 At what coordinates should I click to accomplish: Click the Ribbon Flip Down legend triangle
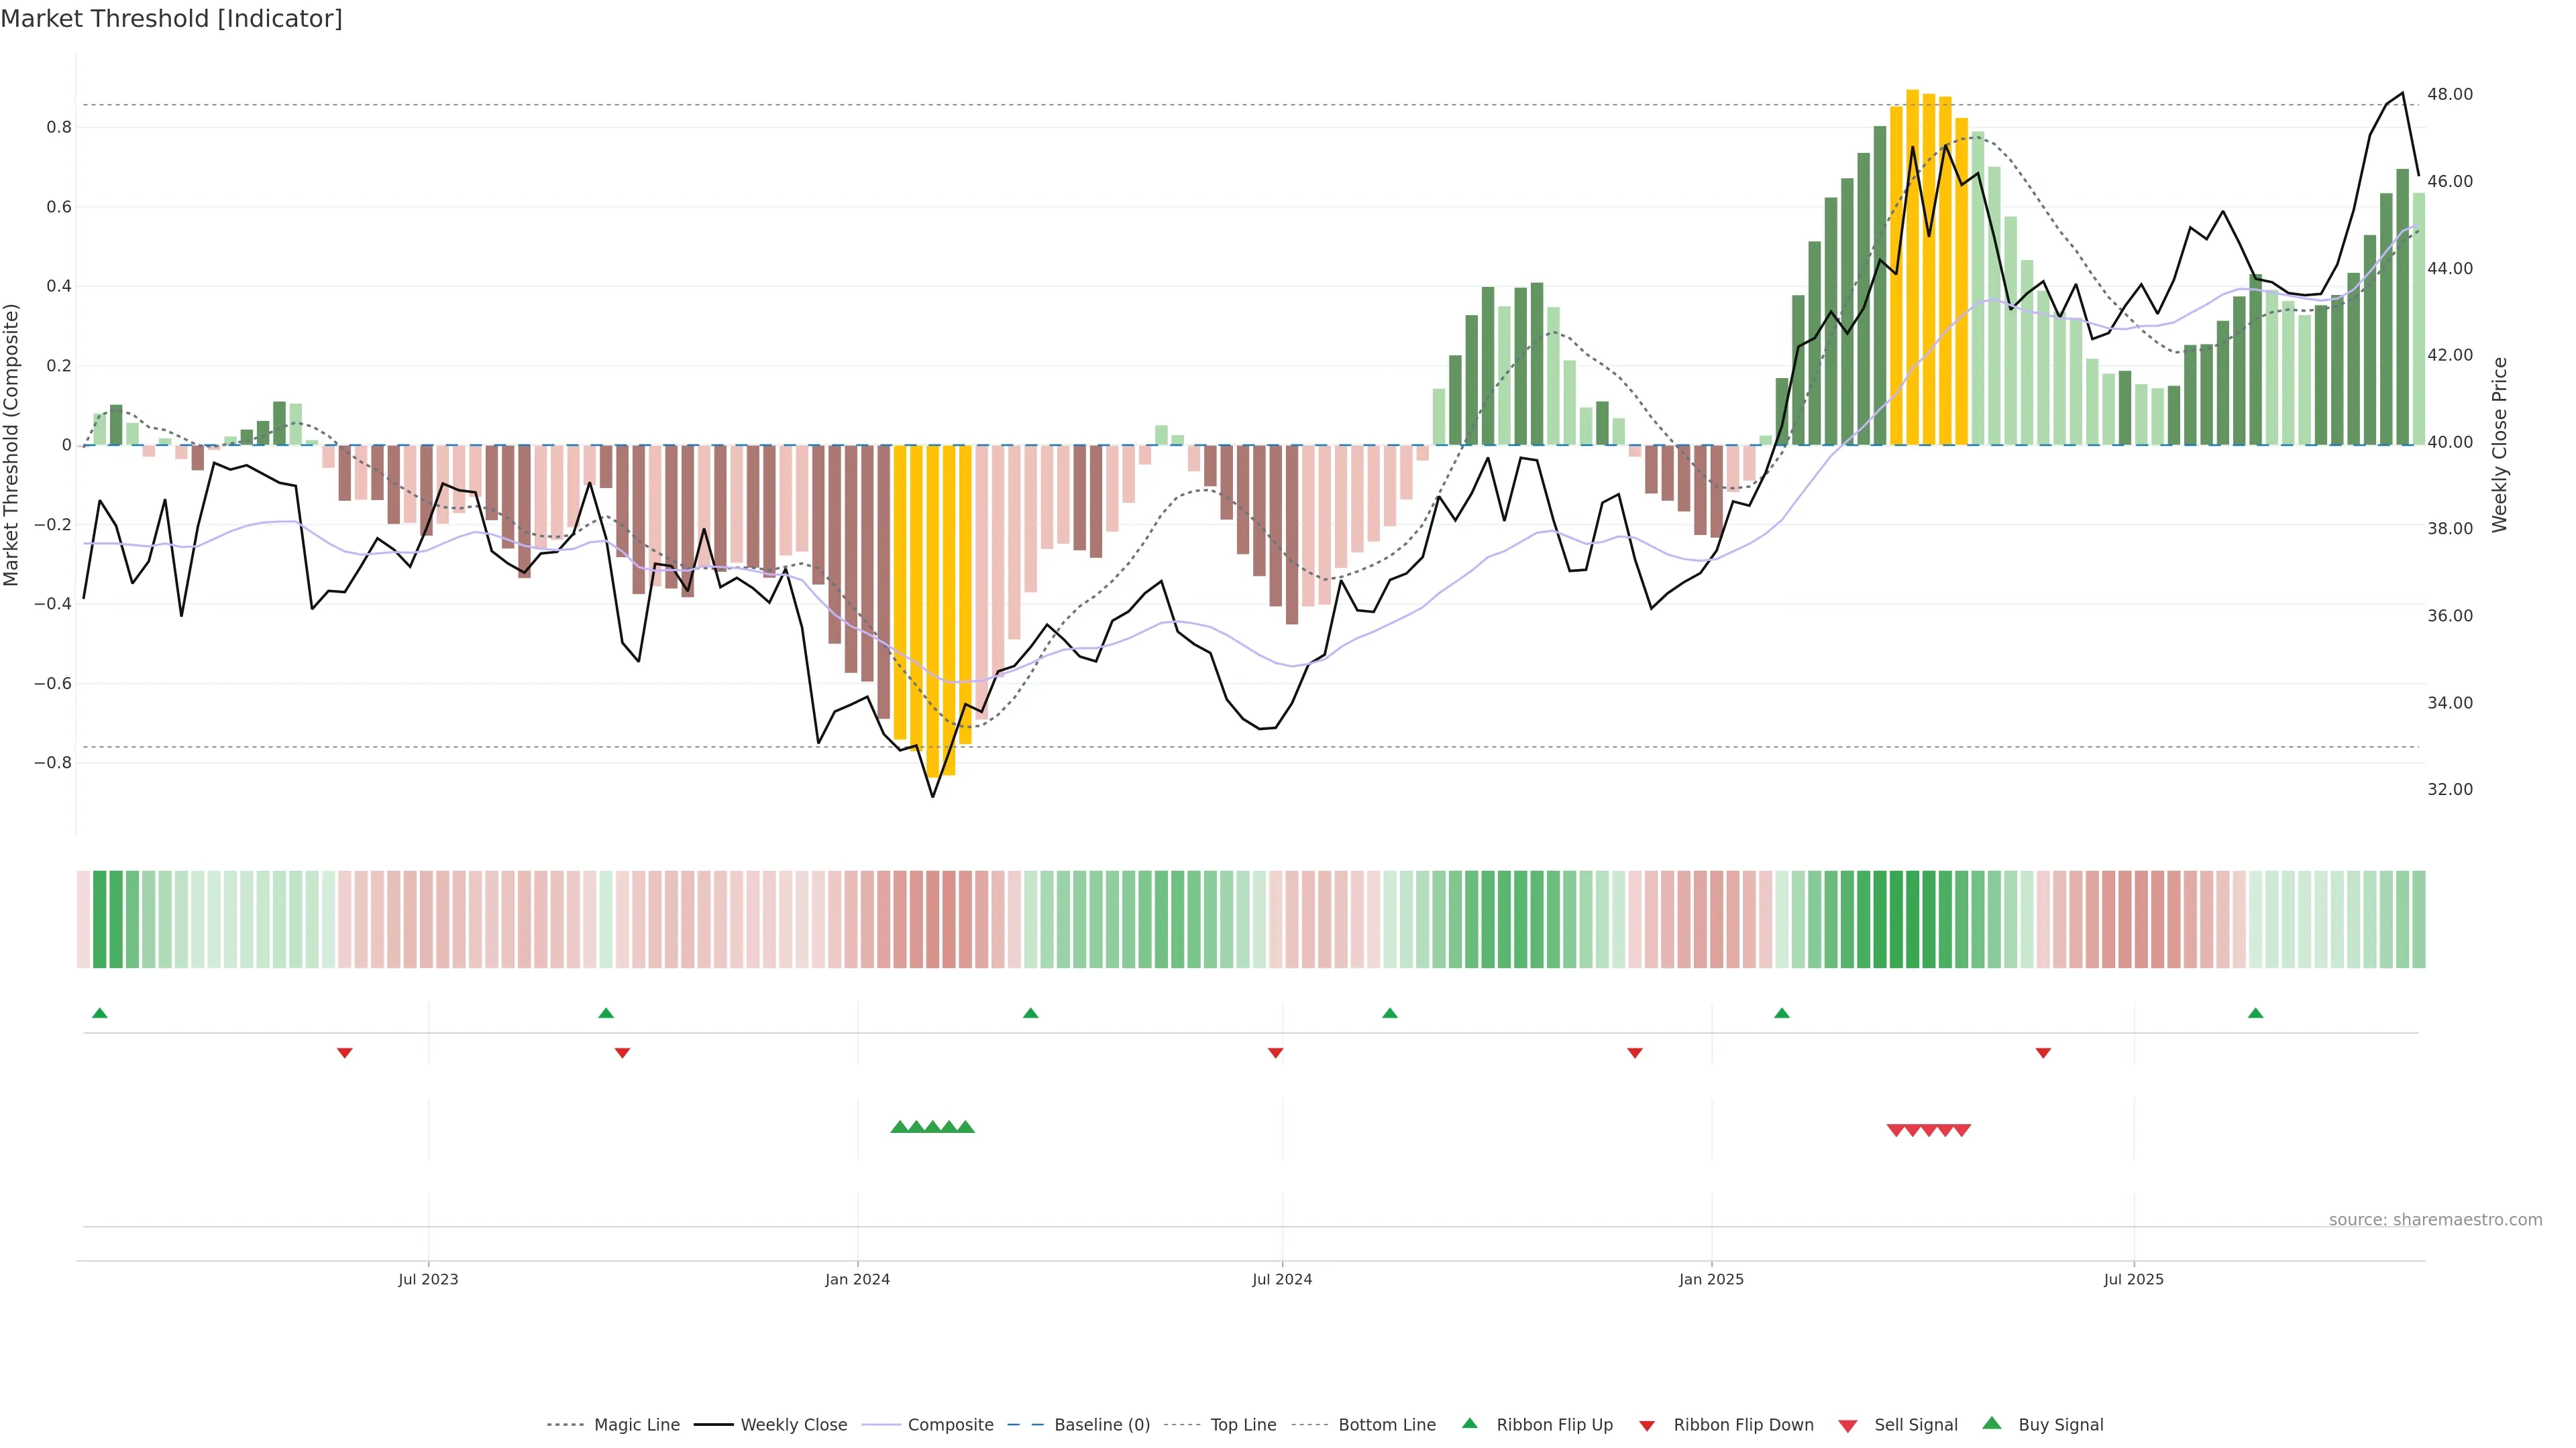pyautogui.click(x=1647, y=1426)
